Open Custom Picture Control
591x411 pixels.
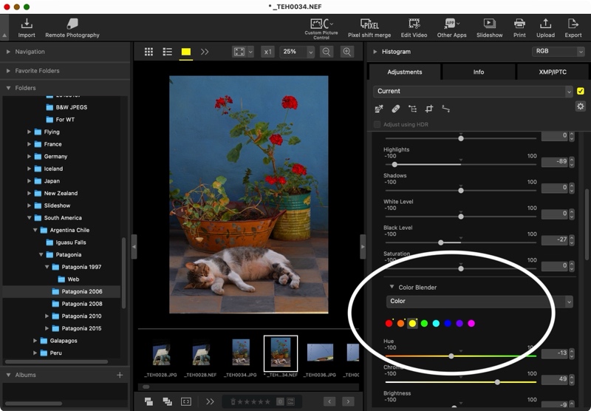pos(321,29)
